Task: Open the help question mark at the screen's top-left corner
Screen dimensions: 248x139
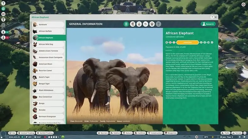Action: 3,3
